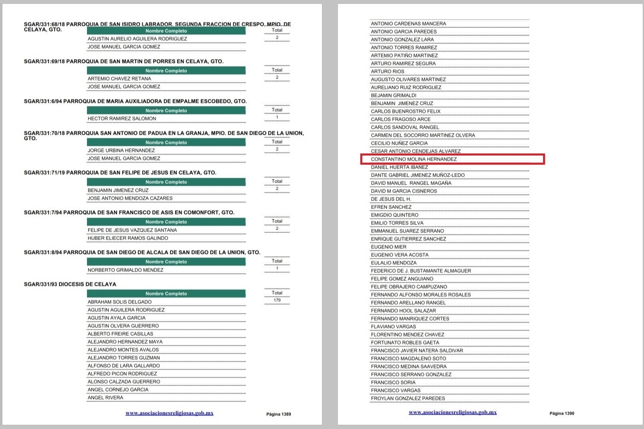Select the Maria Auxiliadora de Empalme Escobedo heading
The height and width of the screenshot is (429, 644).
135,101
